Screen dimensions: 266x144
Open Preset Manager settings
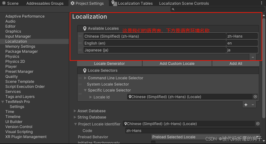19,72
